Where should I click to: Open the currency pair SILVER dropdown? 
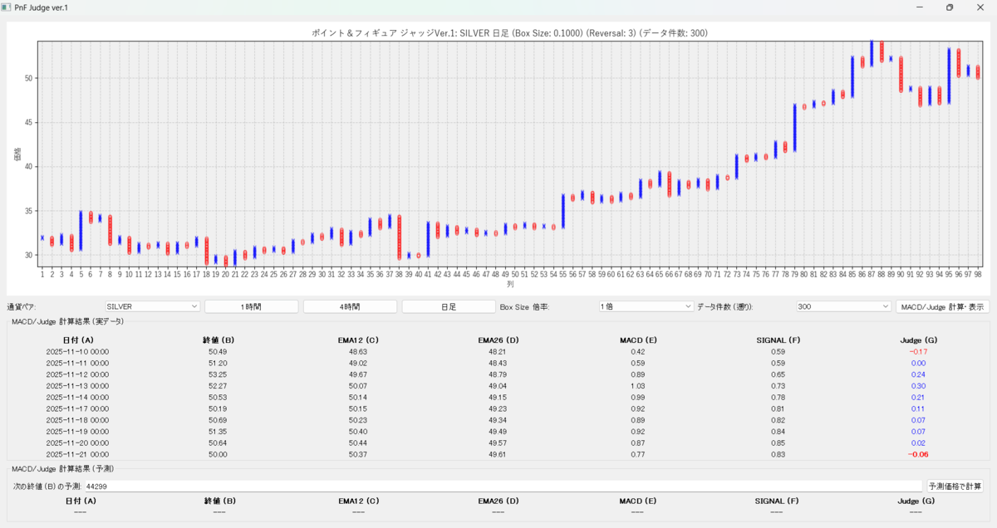152,306
